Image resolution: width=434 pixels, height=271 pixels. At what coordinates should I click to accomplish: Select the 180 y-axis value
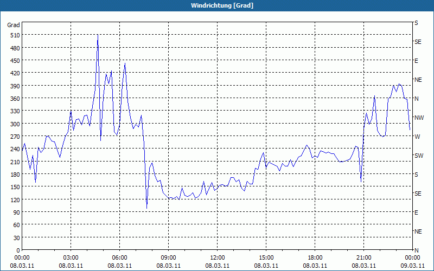coord(15,175)
